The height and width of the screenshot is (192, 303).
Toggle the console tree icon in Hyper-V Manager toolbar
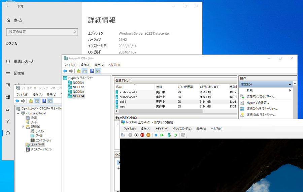[85, 71]
